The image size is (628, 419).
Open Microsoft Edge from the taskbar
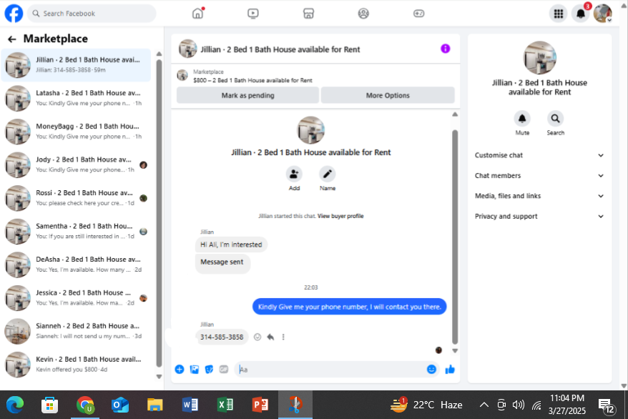point(15,405)
